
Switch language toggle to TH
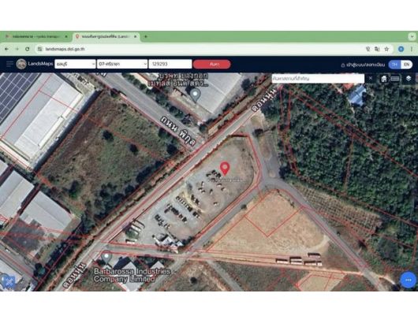click(x=394, y=65)
